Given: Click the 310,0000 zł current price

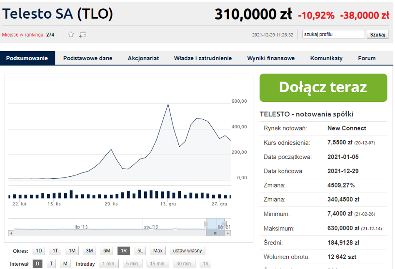Looking at the screenshot, I should click(x=253, y=14).
